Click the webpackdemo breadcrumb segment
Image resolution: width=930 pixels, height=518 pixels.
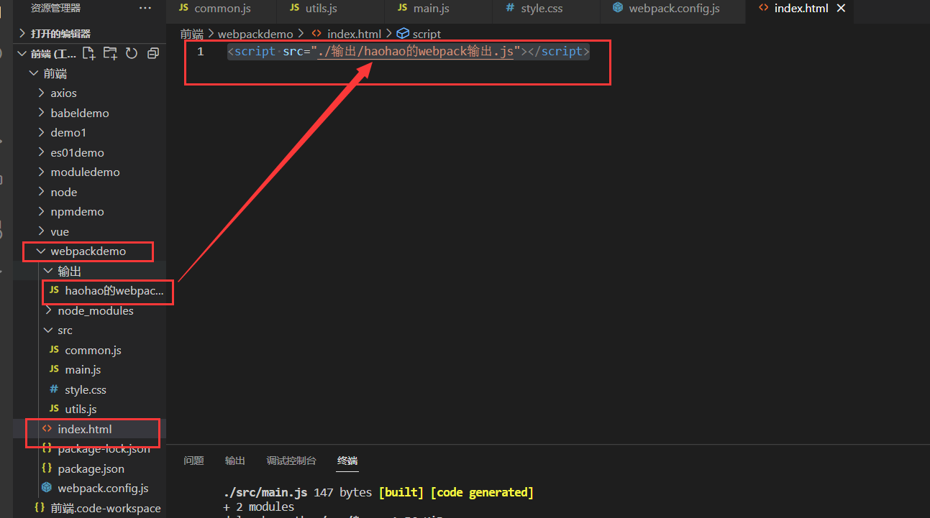click(x=255, y=34)
